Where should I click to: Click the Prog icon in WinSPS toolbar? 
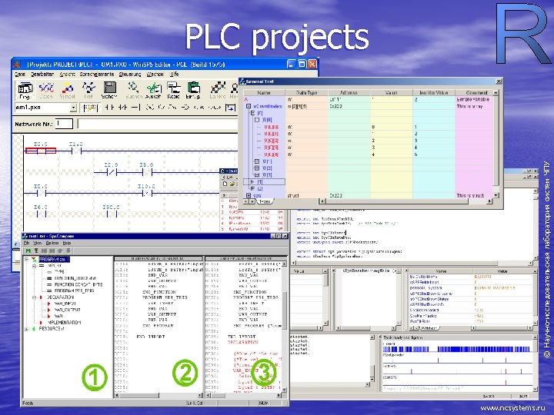pos(25,90)
